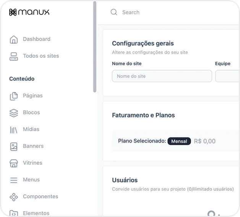Viewport: 240px width, 217px height.
Task: Click the Search field in header
Action: (172, 12)
